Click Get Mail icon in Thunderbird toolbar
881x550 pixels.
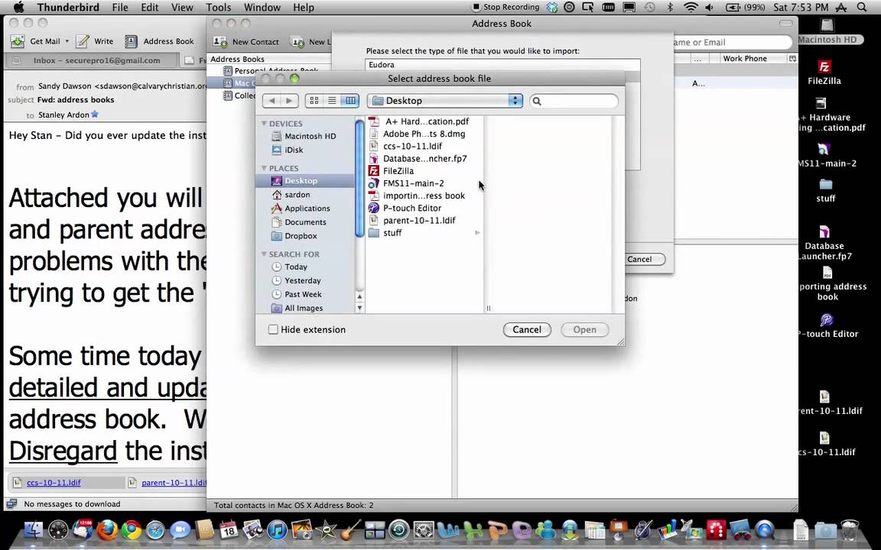click(x=18, y=41)
